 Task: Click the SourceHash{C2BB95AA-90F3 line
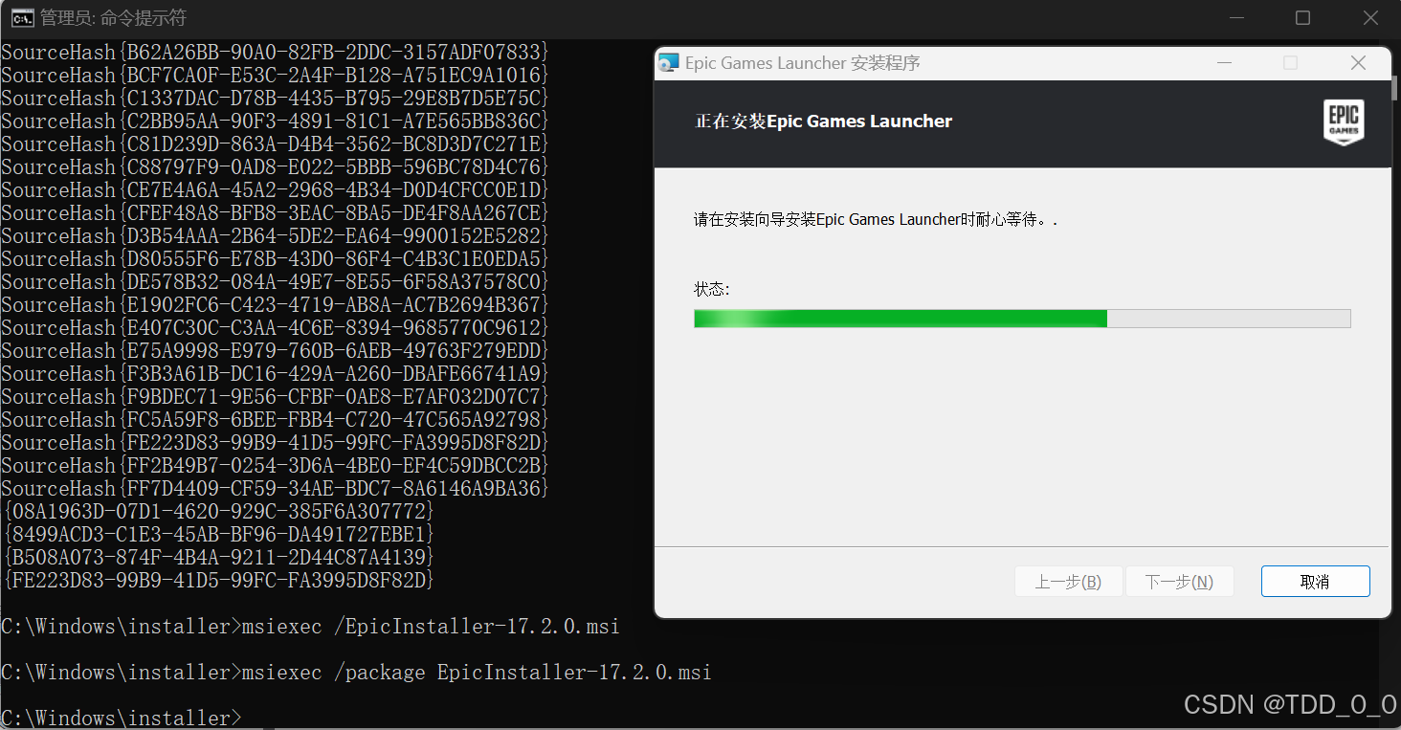(x=276, y=122)
